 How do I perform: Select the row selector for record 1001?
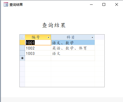[22, 43]
